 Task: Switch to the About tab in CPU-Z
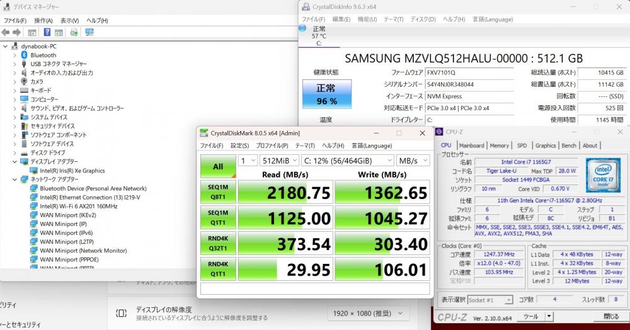click(x=590, y=145)
